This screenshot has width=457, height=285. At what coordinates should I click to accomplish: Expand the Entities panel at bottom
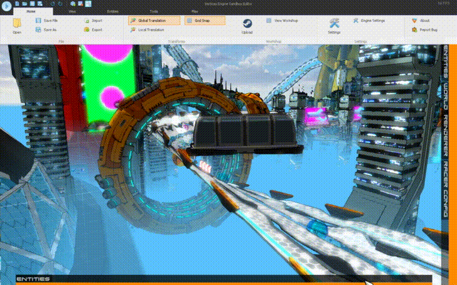(34, 279)
